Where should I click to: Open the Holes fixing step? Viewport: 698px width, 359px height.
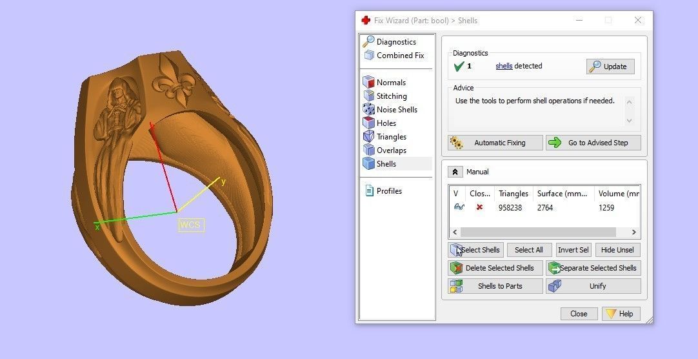[x=386, y=123]
